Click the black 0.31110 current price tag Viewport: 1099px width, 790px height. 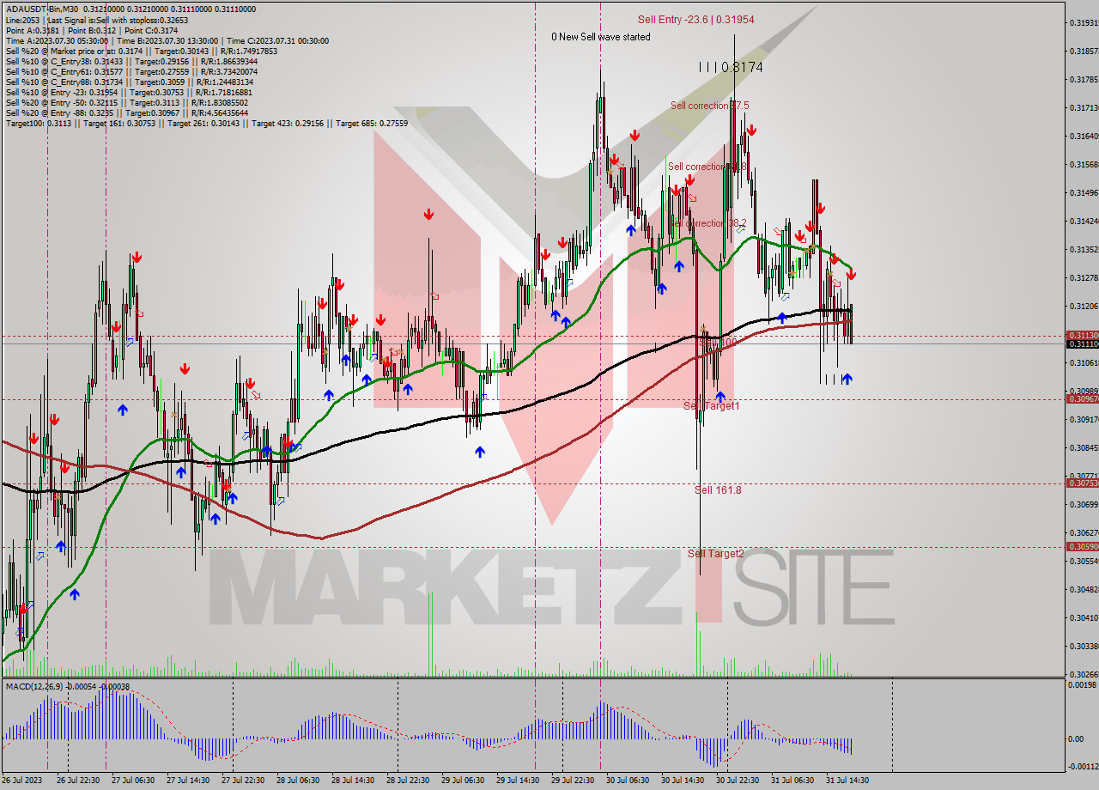[1082, 344]
